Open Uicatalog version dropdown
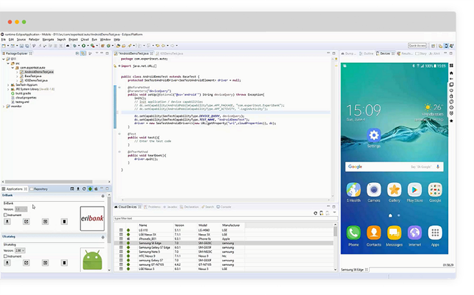 click(20, 250)
